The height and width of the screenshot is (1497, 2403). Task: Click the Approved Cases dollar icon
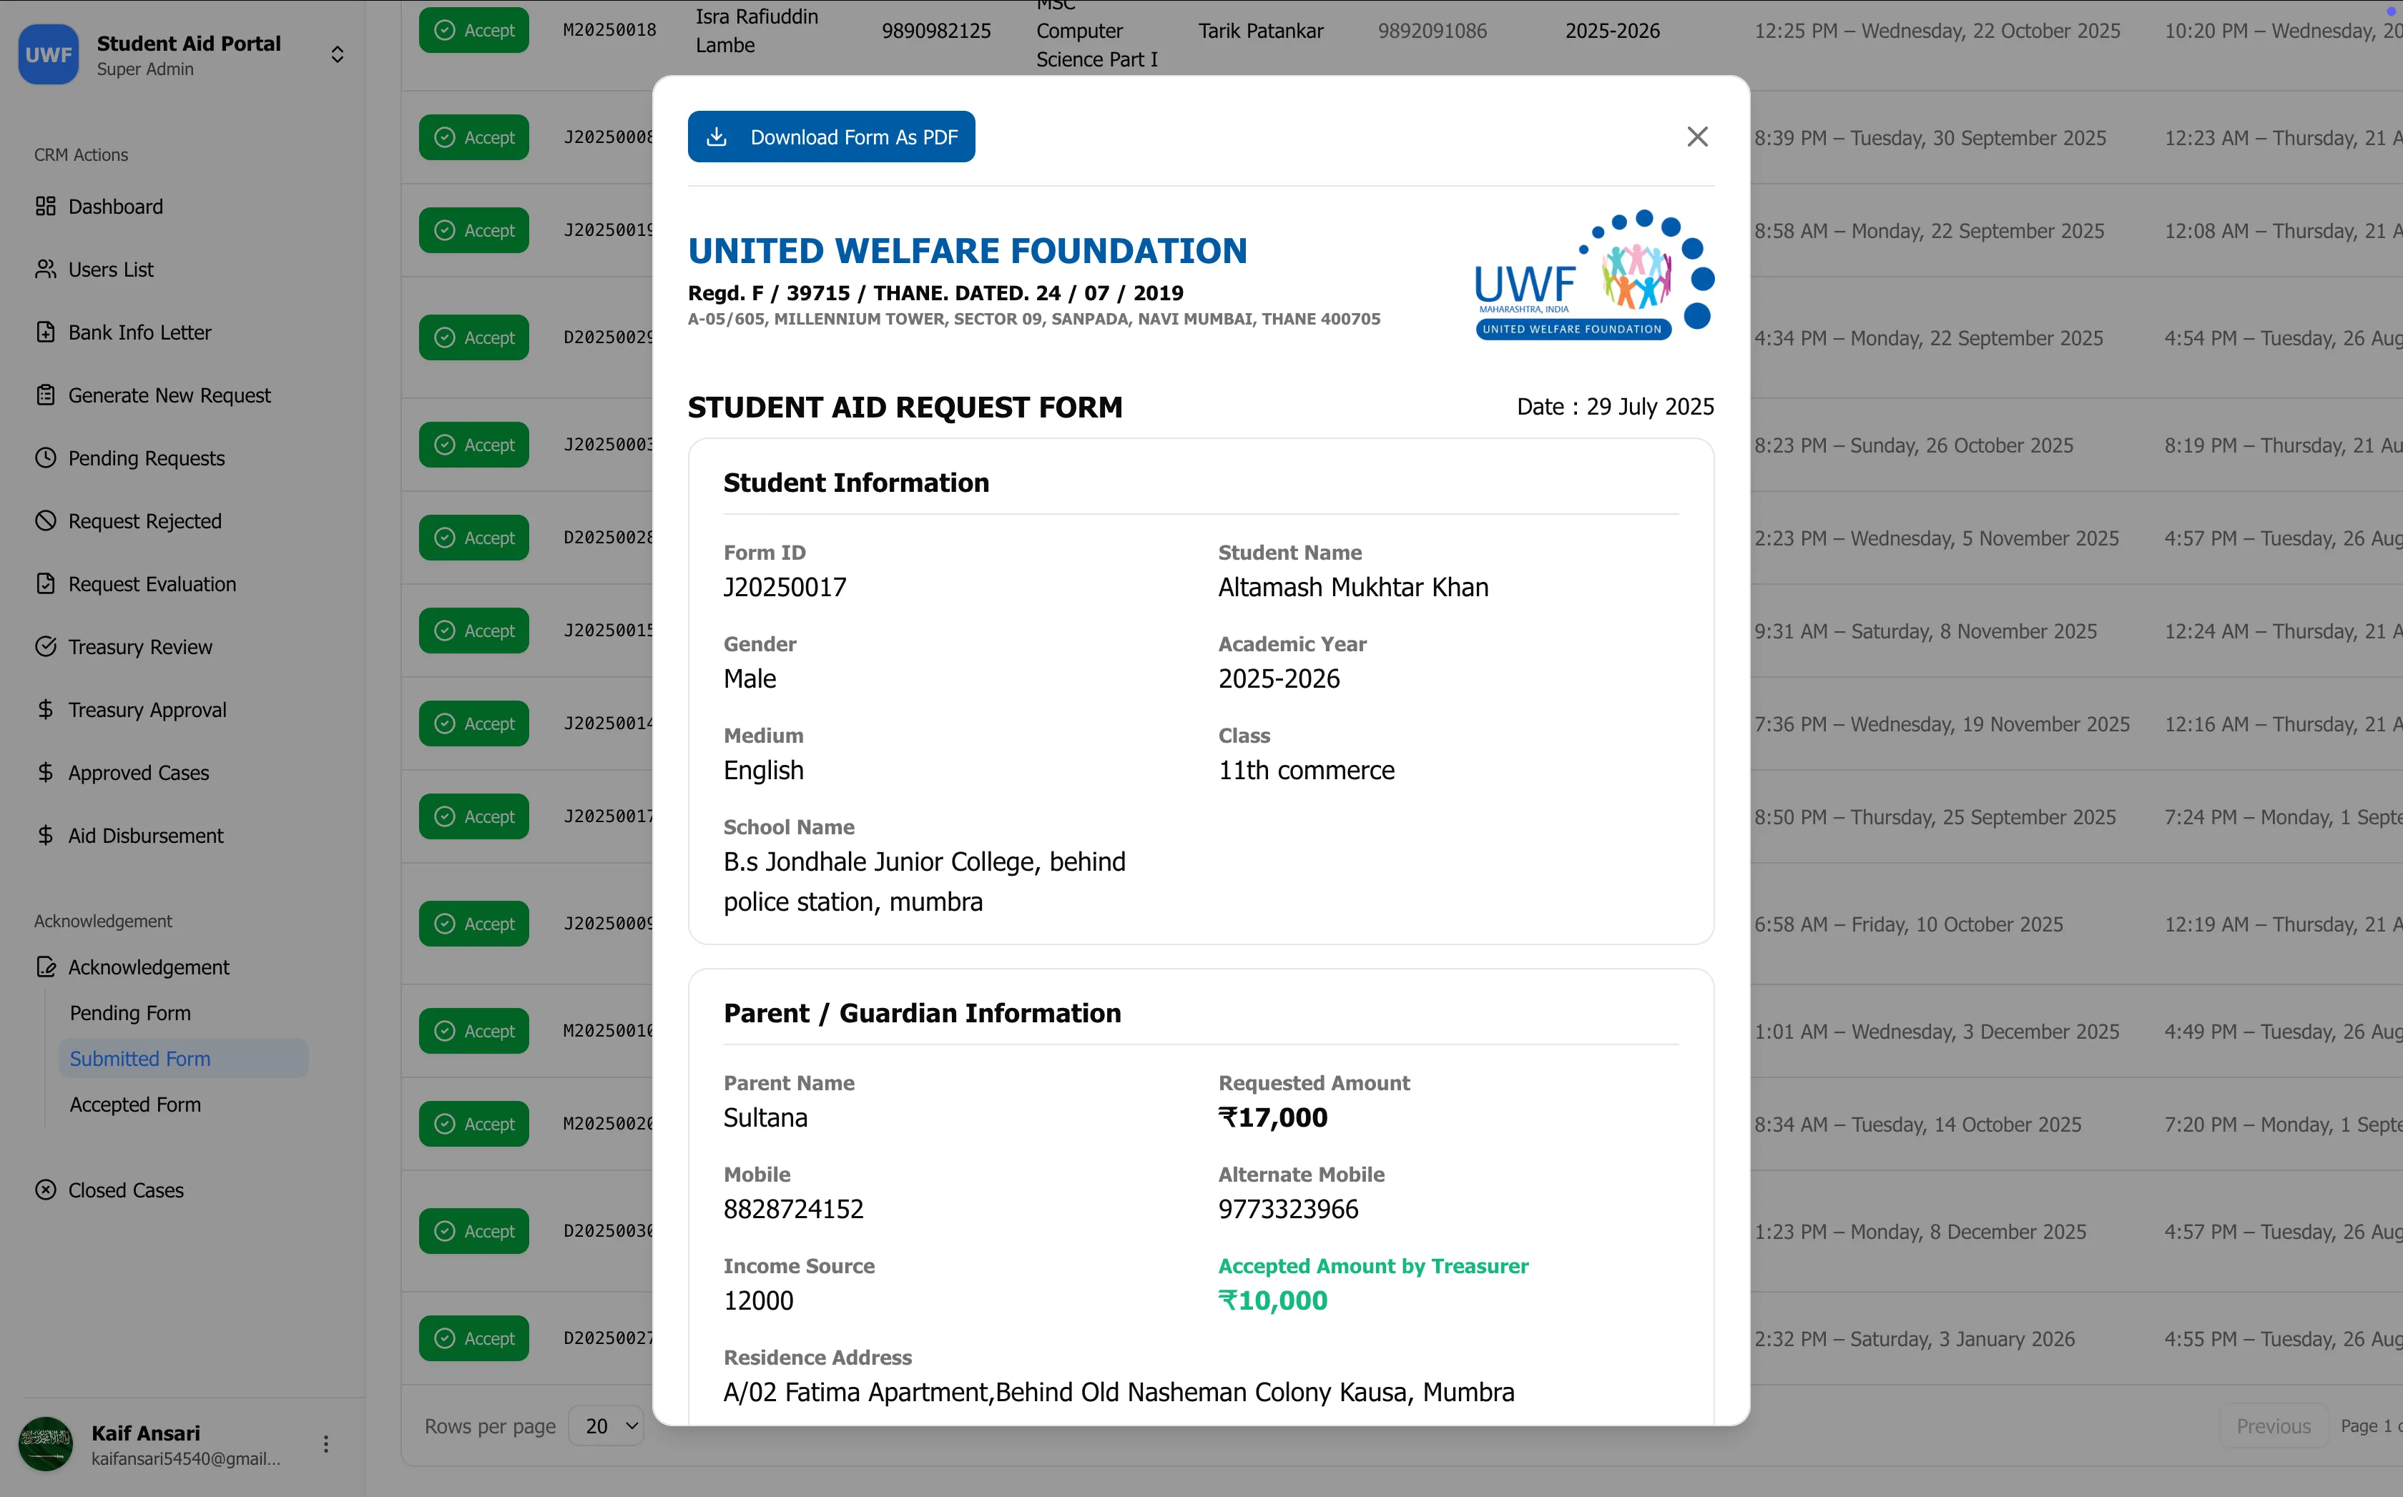(x=46, y=772)
